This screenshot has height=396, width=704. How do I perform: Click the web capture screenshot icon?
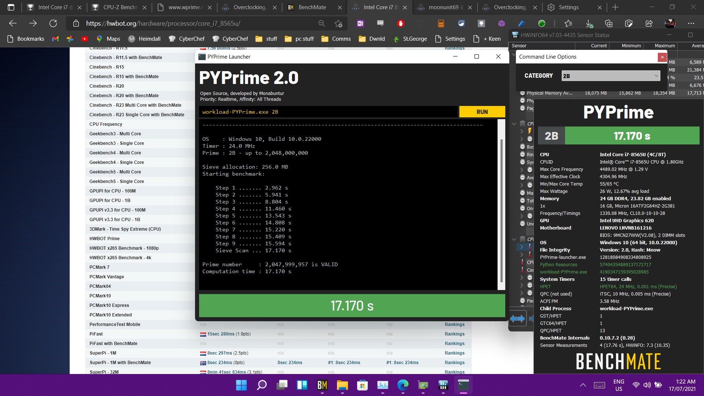click(629, 23)
